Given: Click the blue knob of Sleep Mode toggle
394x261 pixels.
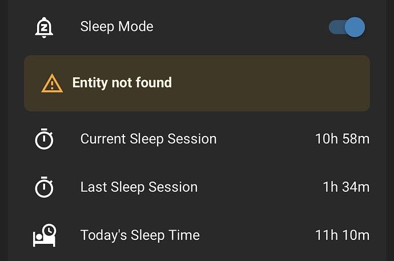Looking at the screenshot, I should click(355, 27).
